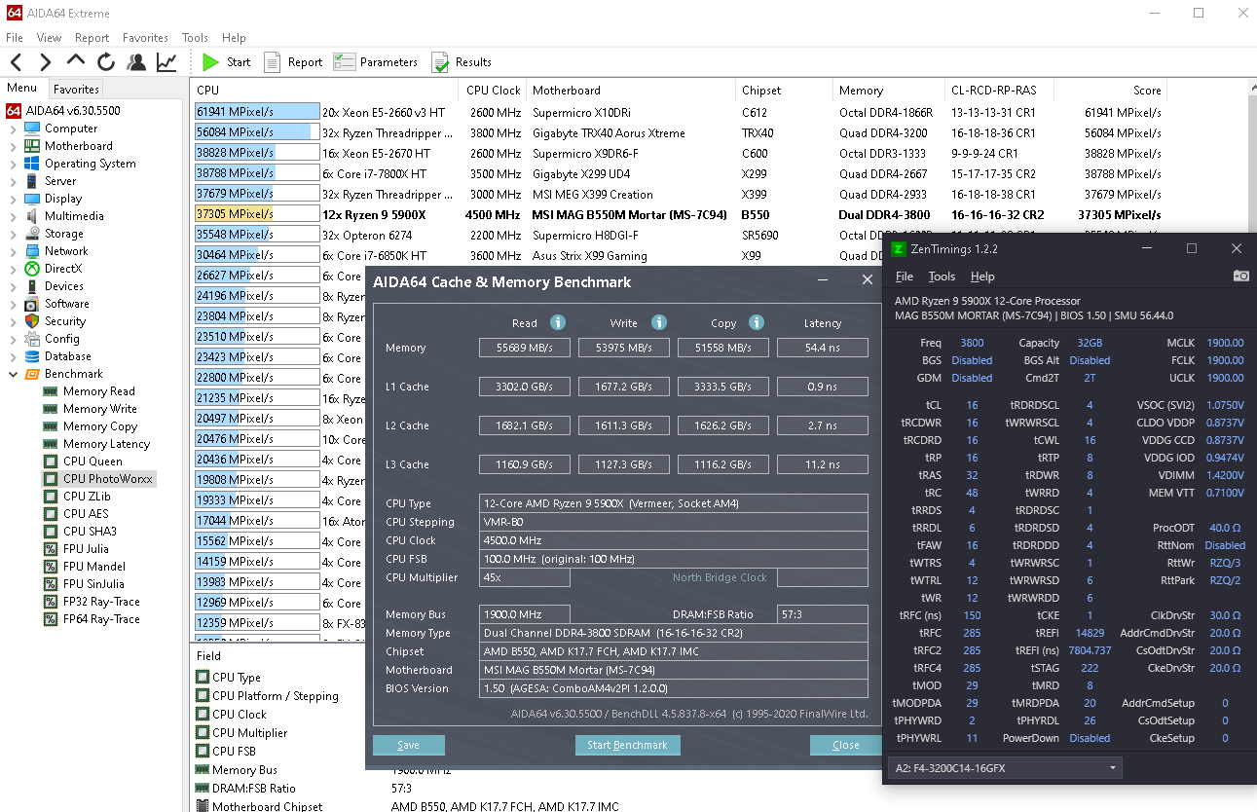Open the A2: F4-3200C14-16GFX module dropdown
1257x812 pixels.
pos(1005,768)
